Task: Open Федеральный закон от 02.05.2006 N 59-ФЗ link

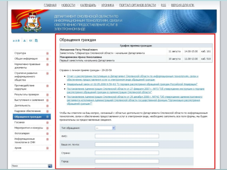Action: pos(132,84)
